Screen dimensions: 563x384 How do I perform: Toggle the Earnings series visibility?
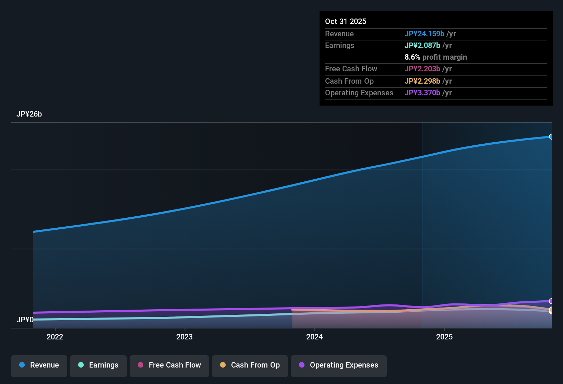(x=98, y=365)
